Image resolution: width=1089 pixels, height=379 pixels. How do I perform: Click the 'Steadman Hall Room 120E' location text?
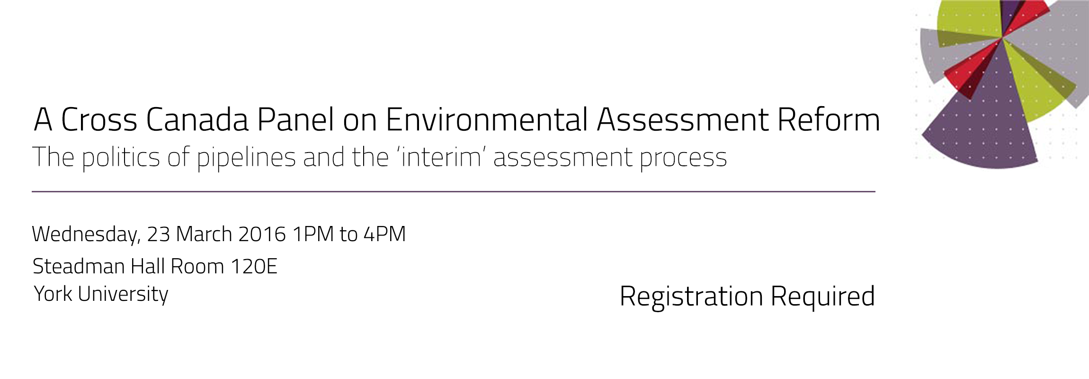[x=155, y=266]
